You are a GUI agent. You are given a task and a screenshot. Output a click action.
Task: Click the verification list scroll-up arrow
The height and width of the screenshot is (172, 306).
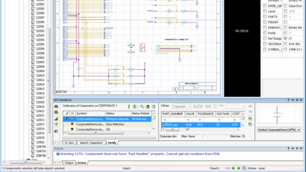pyautogui.click(x=154, y=113)
